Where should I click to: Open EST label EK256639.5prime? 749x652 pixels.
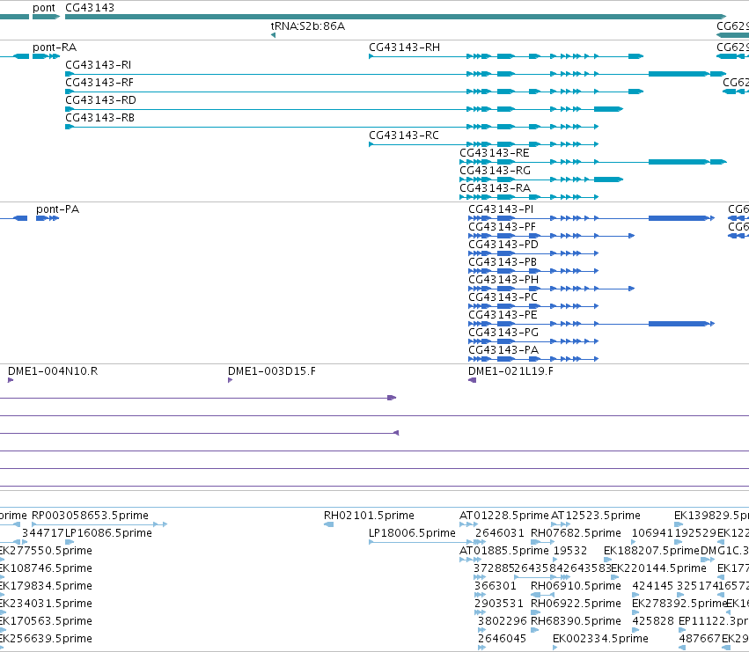[x=46, y=640]
